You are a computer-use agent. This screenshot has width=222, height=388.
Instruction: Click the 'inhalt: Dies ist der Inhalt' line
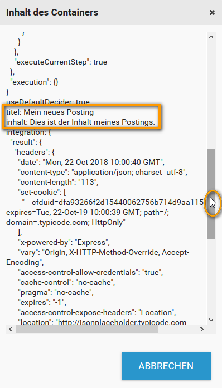point(80,122)
